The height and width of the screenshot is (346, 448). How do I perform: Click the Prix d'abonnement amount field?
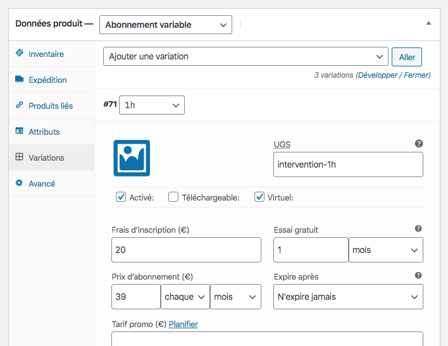coord(136,297)
